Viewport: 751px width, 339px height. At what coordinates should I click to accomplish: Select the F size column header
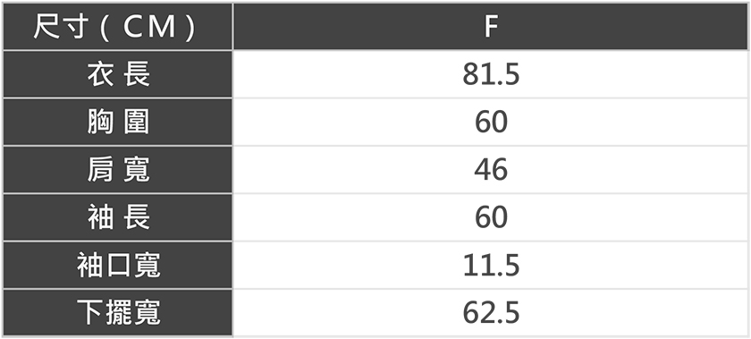491,26
